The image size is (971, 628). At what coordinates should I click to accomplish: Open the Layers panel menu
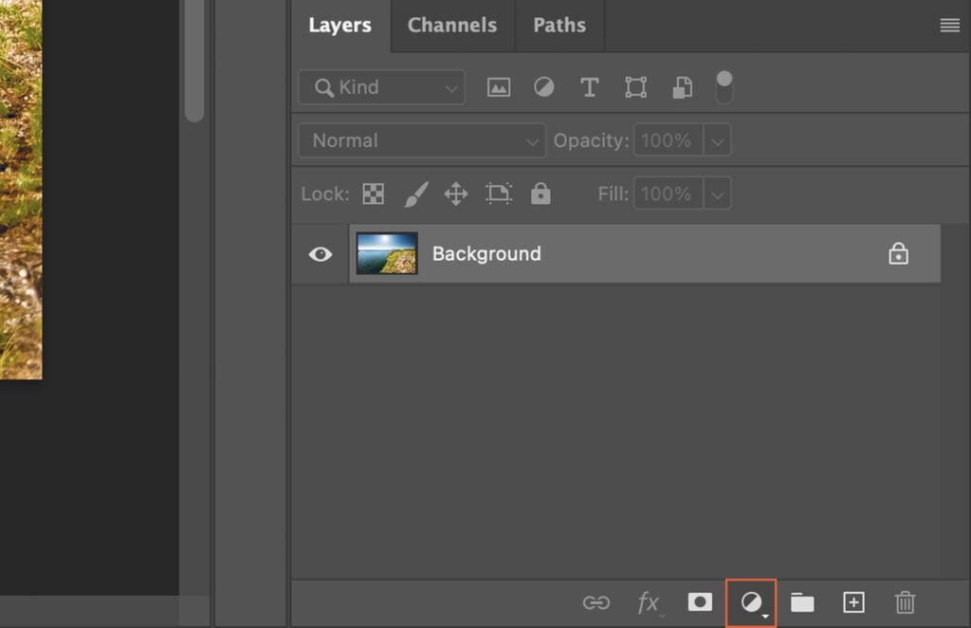949,26
